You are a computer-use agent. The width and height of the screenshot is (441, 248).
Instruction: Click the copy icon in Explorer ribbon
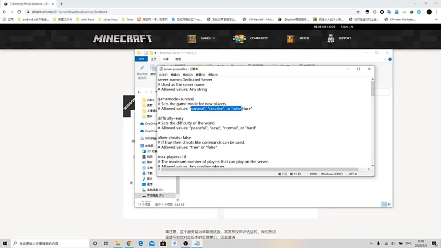coord(153,68)
